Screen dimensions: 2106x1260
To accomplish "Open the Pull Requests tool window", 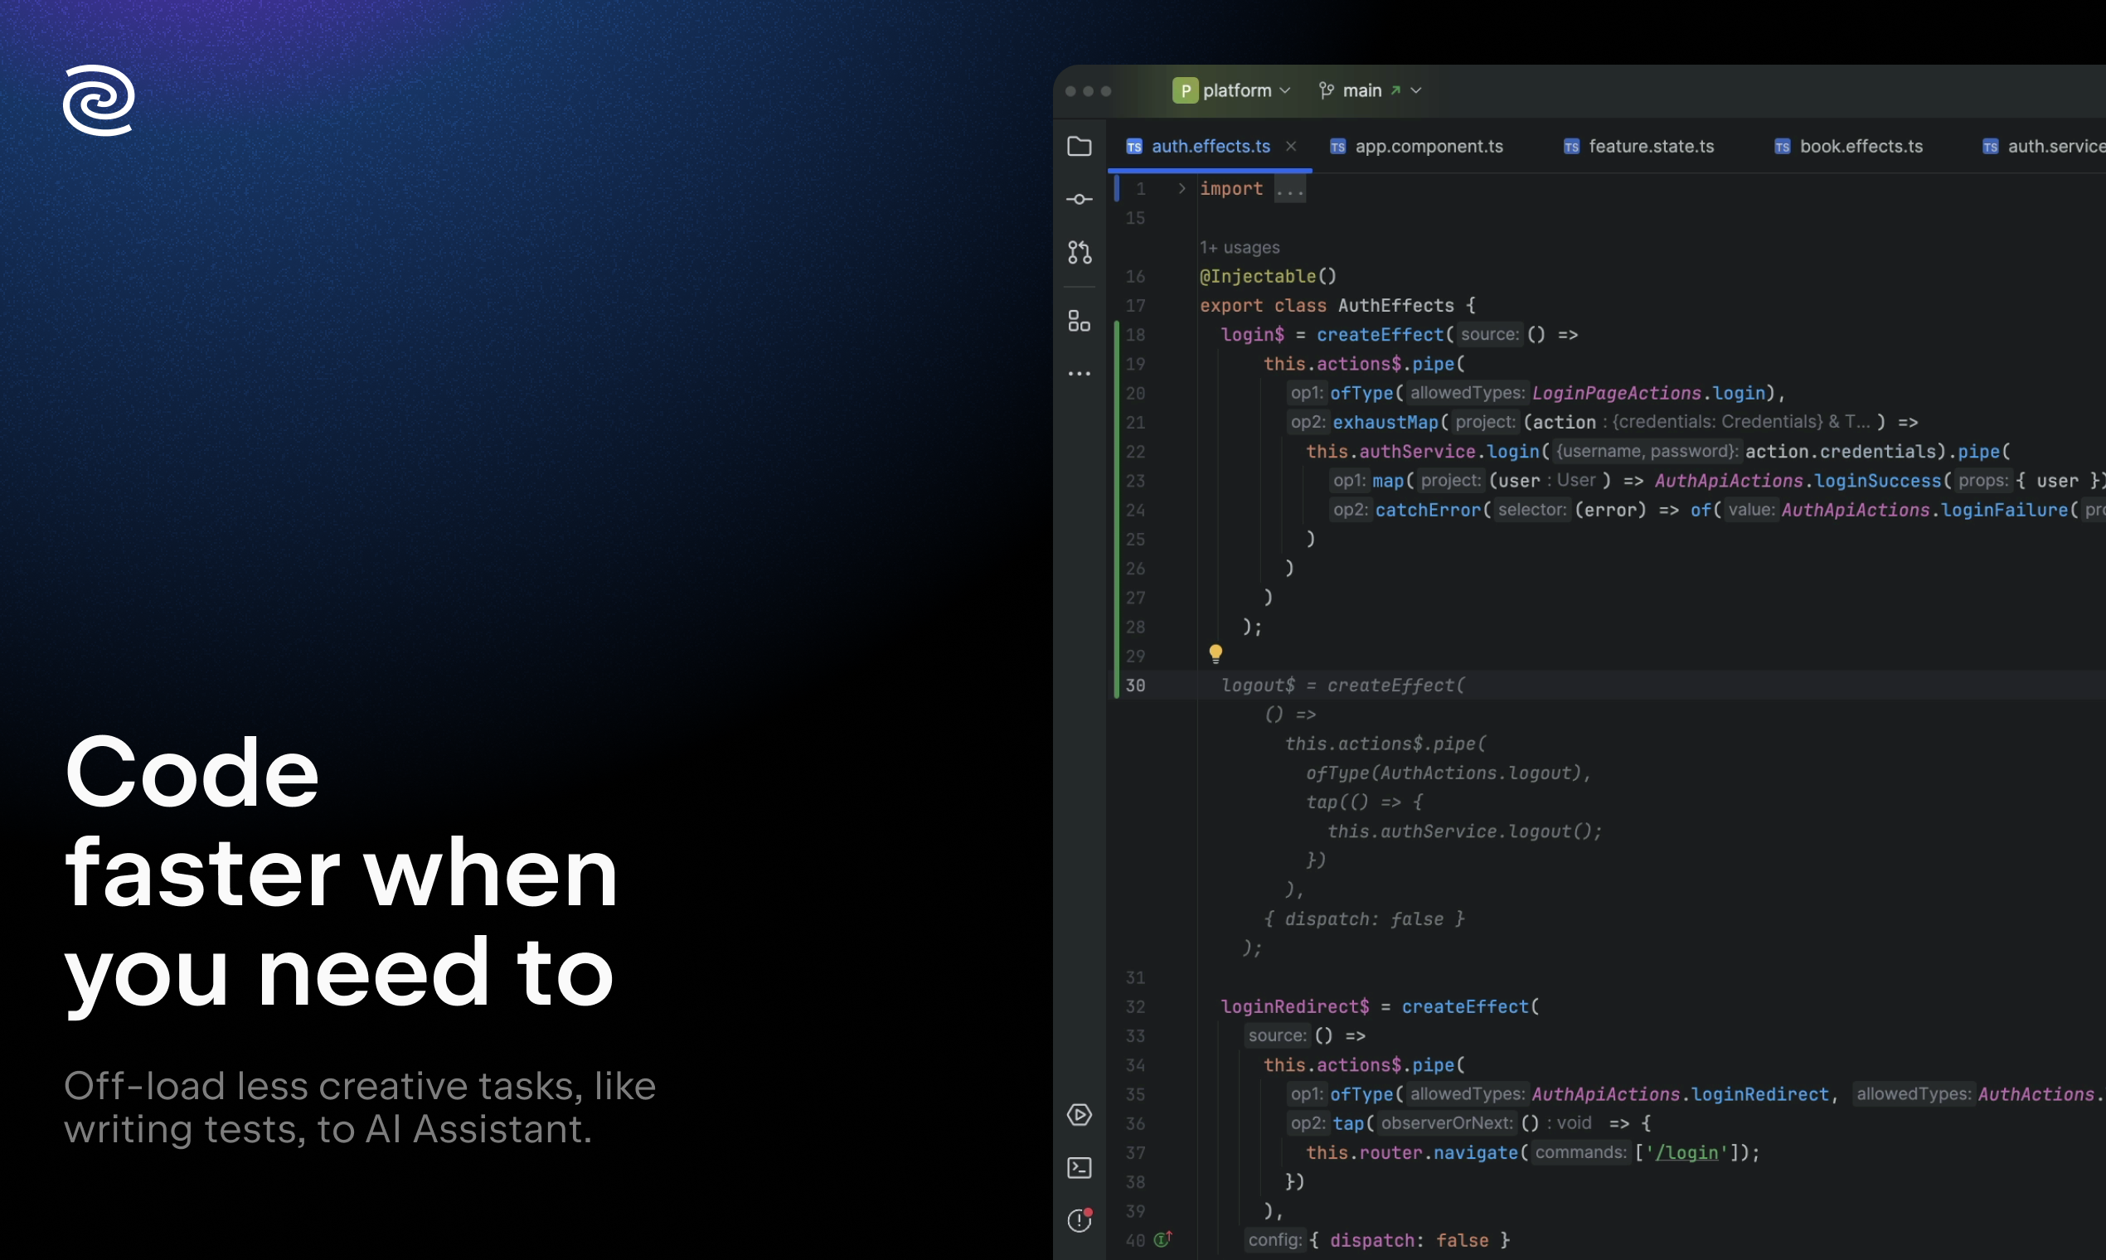I will tap(1080, 252).
